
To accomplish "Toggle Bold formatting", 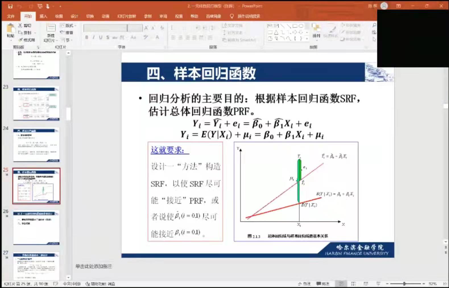I will [x=86, y=37].
